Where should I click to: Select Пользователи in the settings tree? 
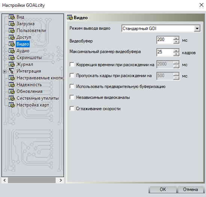click(31, 30)
